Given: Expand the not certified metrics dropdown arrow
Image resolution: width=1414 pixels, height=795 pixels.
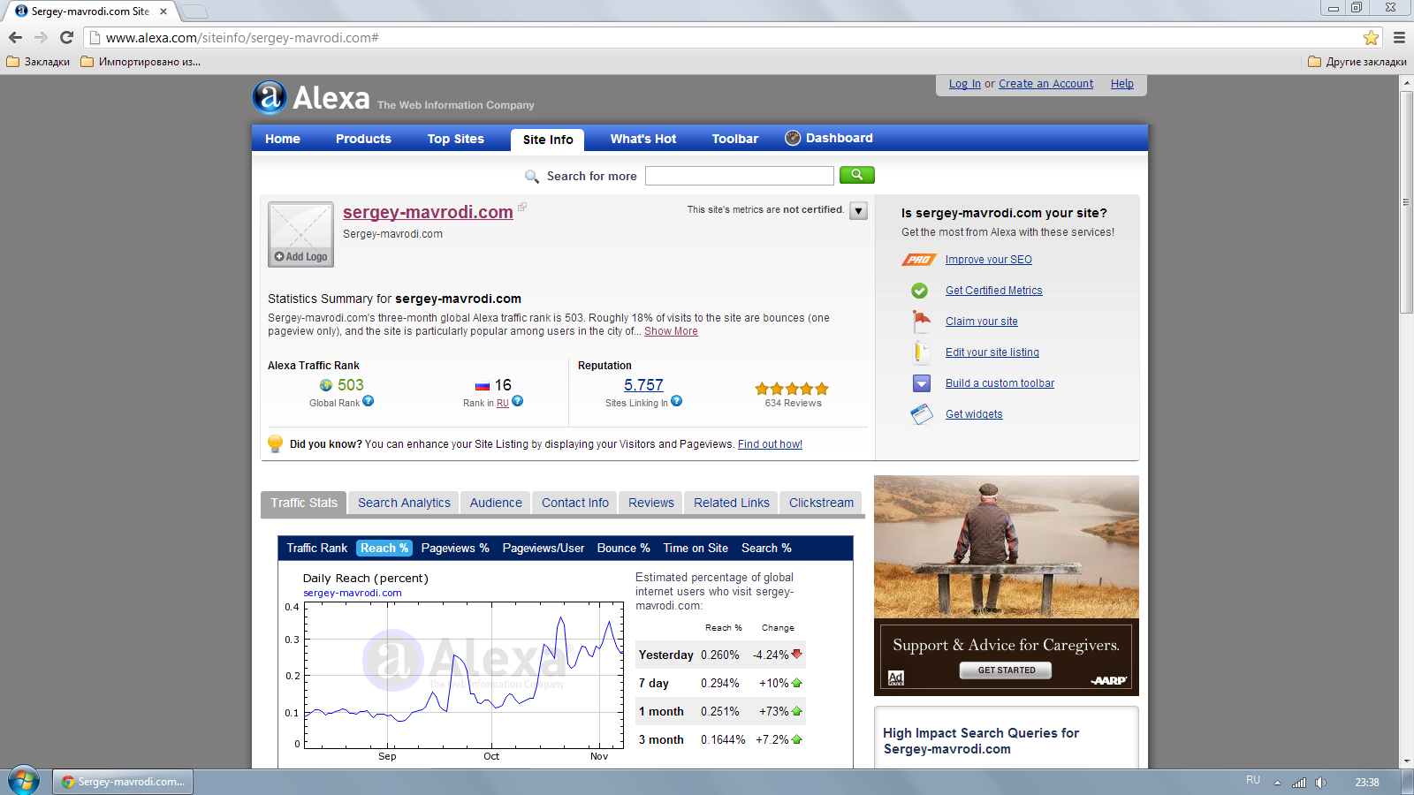Looking at the screenshot, I should click(858, 210).
